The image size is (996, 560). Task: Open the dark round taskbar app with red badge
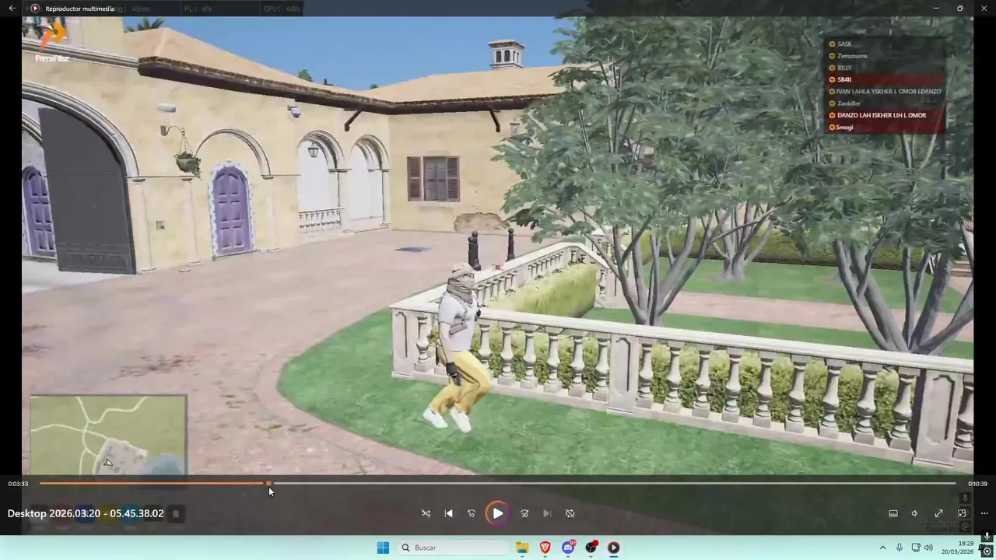click(591, 548)
